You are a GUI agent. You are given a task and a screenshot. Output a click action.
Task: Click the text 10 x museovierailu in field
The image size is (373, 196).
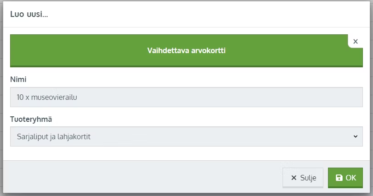pyautogui.click(x=47, y=97)
